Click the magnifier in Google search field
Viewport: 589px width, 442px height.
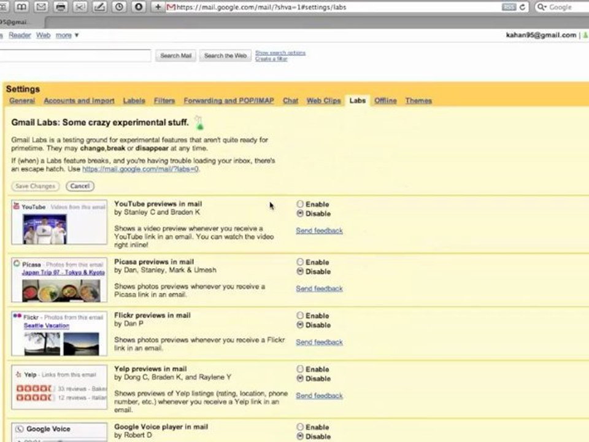541,7
